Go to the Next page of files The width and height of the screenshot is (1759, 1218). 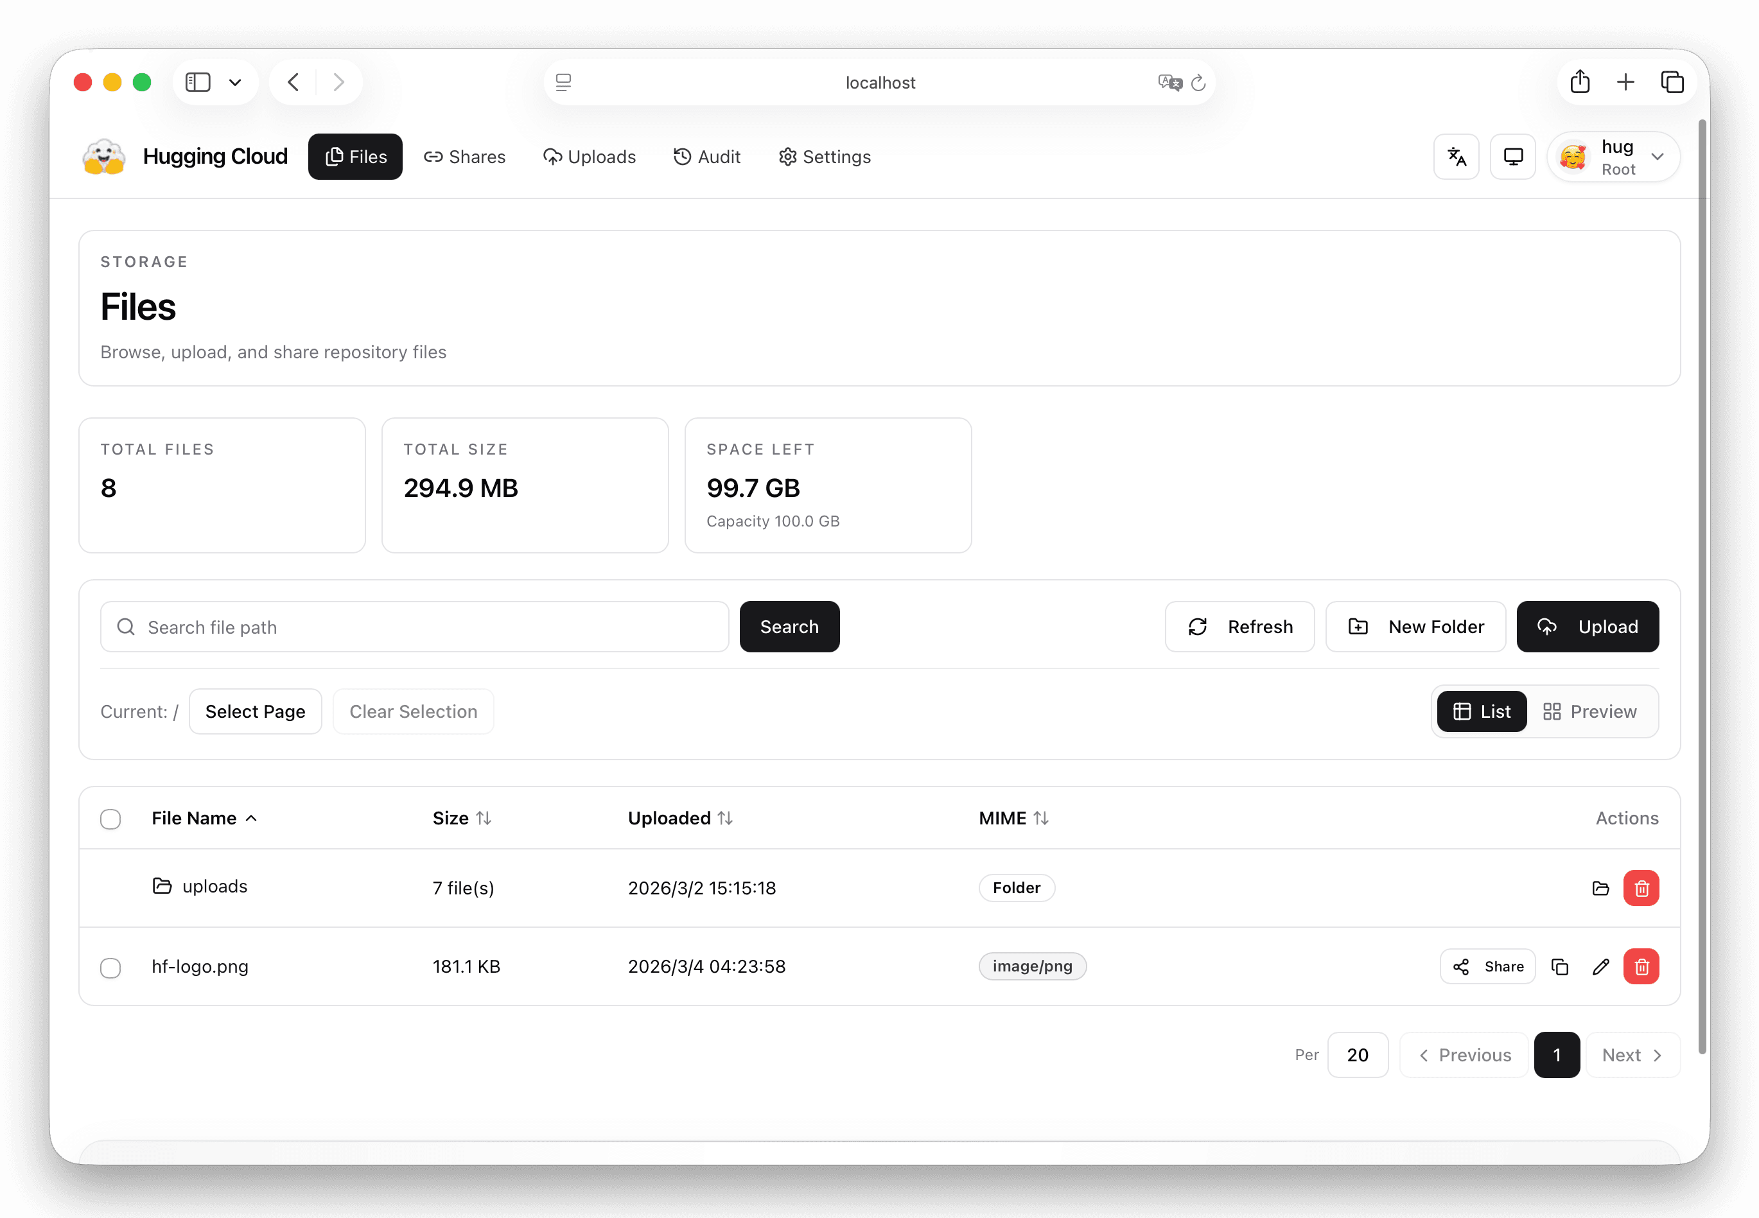[x=1632, y=1055]
